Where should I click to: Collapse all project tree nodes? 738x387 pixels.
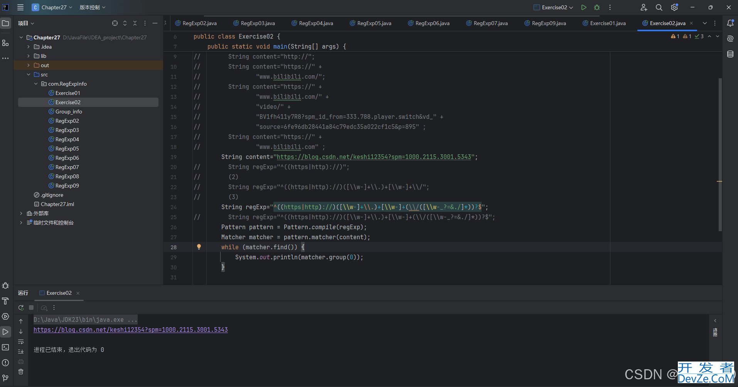pos(135,23)
